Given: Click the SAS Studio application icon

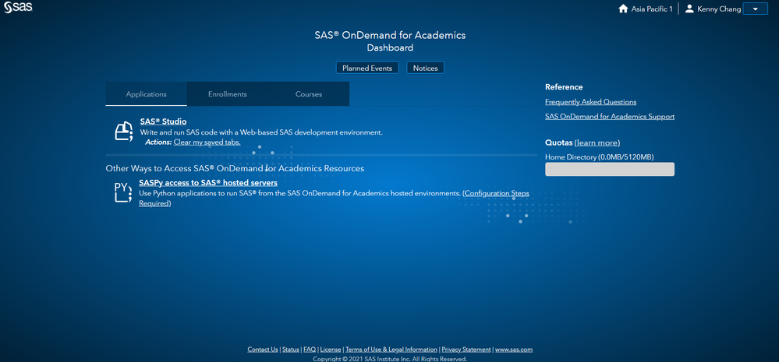Looking at the screenshot, I should pos(124,132).
